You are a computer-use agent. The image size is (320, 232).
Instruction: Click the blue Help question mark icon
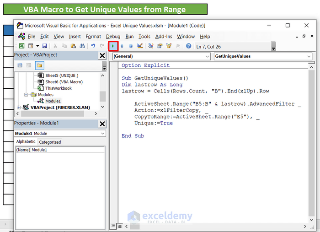pos(188,46)
